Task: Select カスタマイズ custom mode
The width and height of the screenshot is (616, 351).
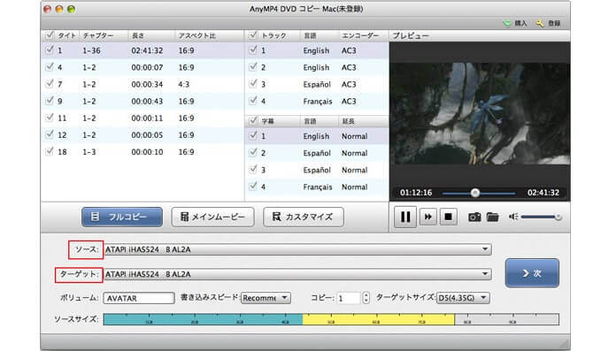Action: [x=304, y=217]
